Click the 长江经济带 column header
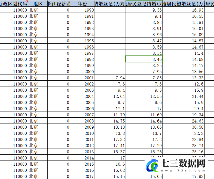This screenshot has width=214, height=179. pyautogui.click(x=59, y=3)
